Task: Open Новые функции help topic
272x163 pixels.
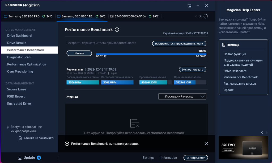Action: 235,54
